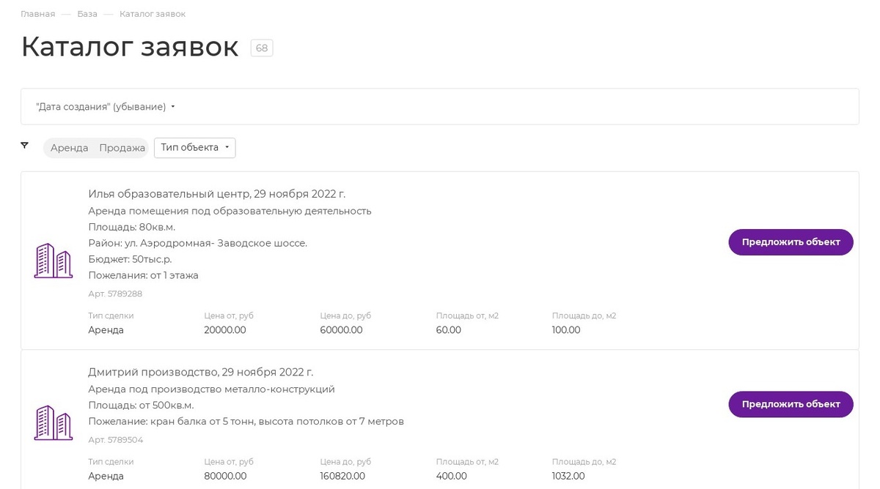
Task: Click the Пожелание: кран балка от 5 тонн line
Action: (x=246, y=422)
